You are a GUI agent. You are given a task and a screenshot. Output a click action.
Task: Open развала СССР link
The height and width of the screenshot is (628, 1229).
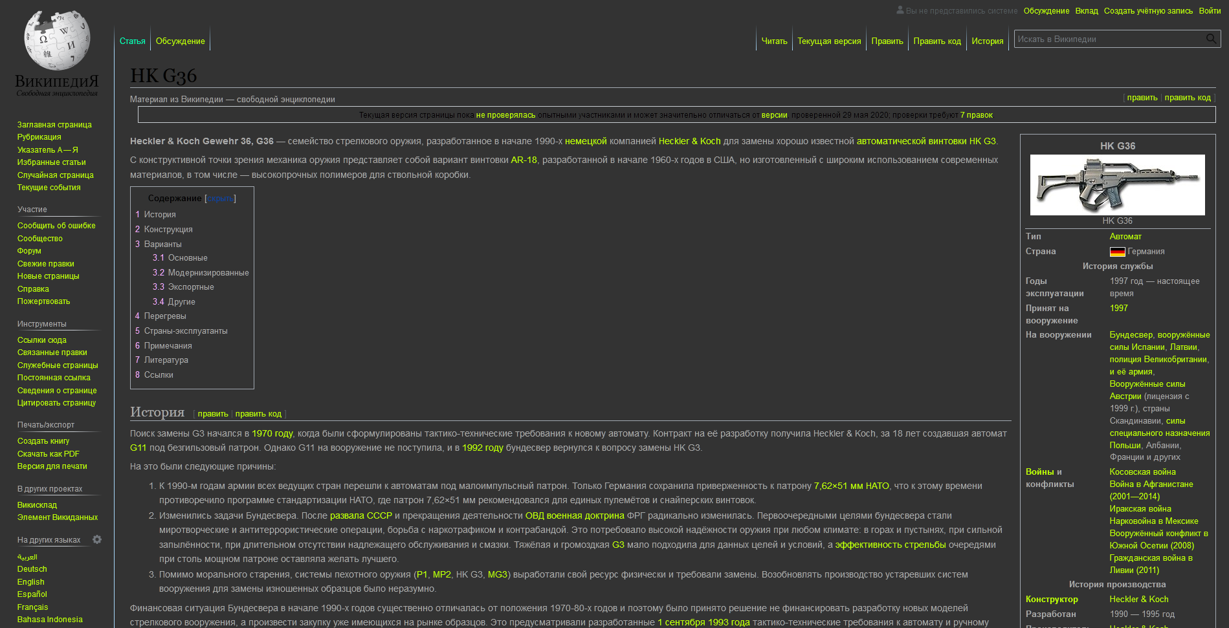[361, 515]
